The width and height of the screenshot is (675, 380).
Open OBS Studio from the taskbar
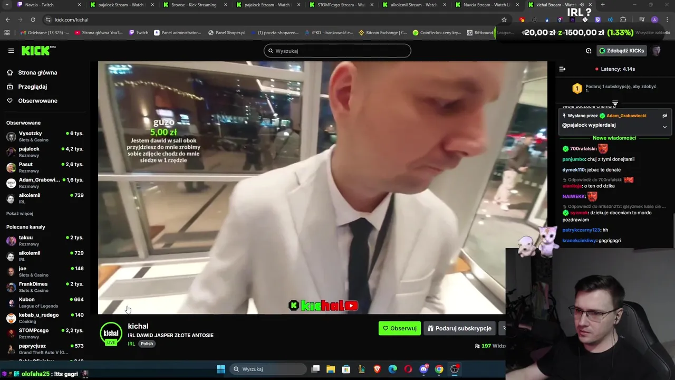point(455,369)
